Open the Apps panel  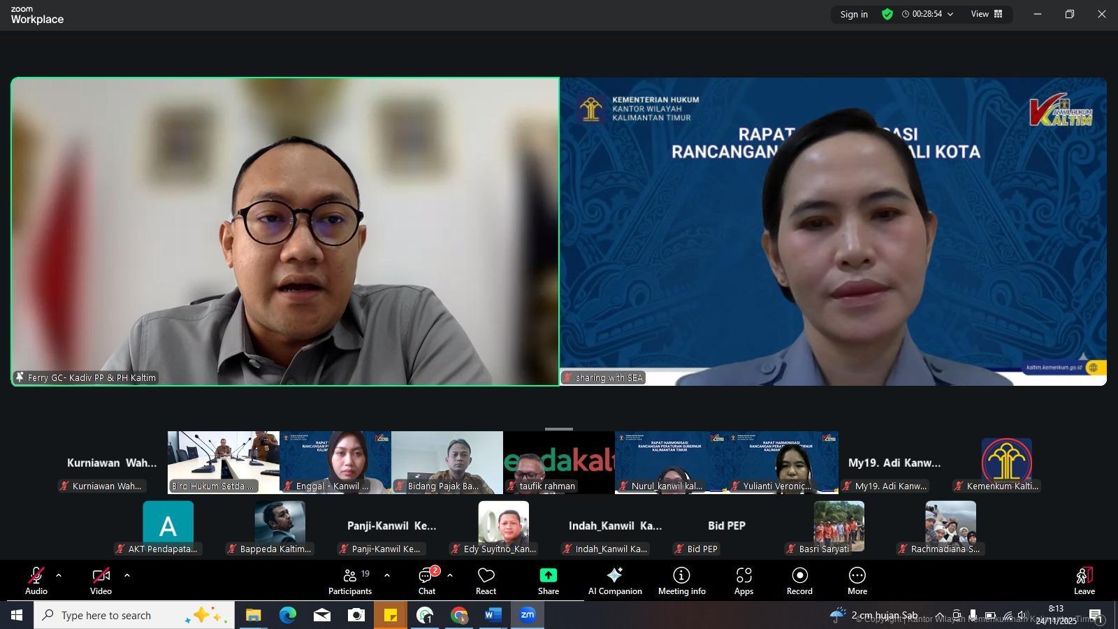743,581
